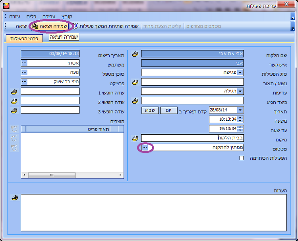The height and width of the screenshot is (241, 298).
Task: Click eraser icon beside שדה חופשי 3
Action: pos(14,110)
